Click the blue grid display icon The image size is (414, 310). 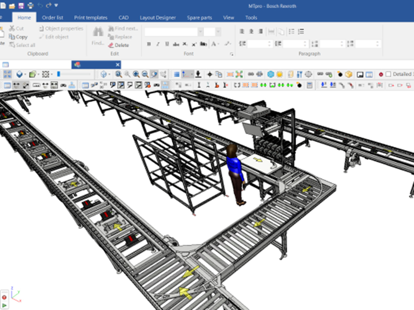click(x=177, y=74)
